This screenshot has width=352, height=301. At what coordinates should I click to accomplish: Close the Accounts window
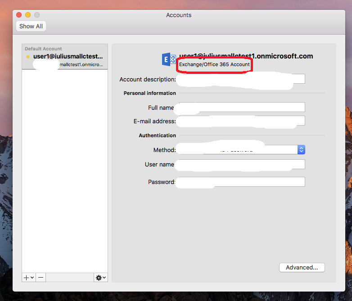(19, 15)
